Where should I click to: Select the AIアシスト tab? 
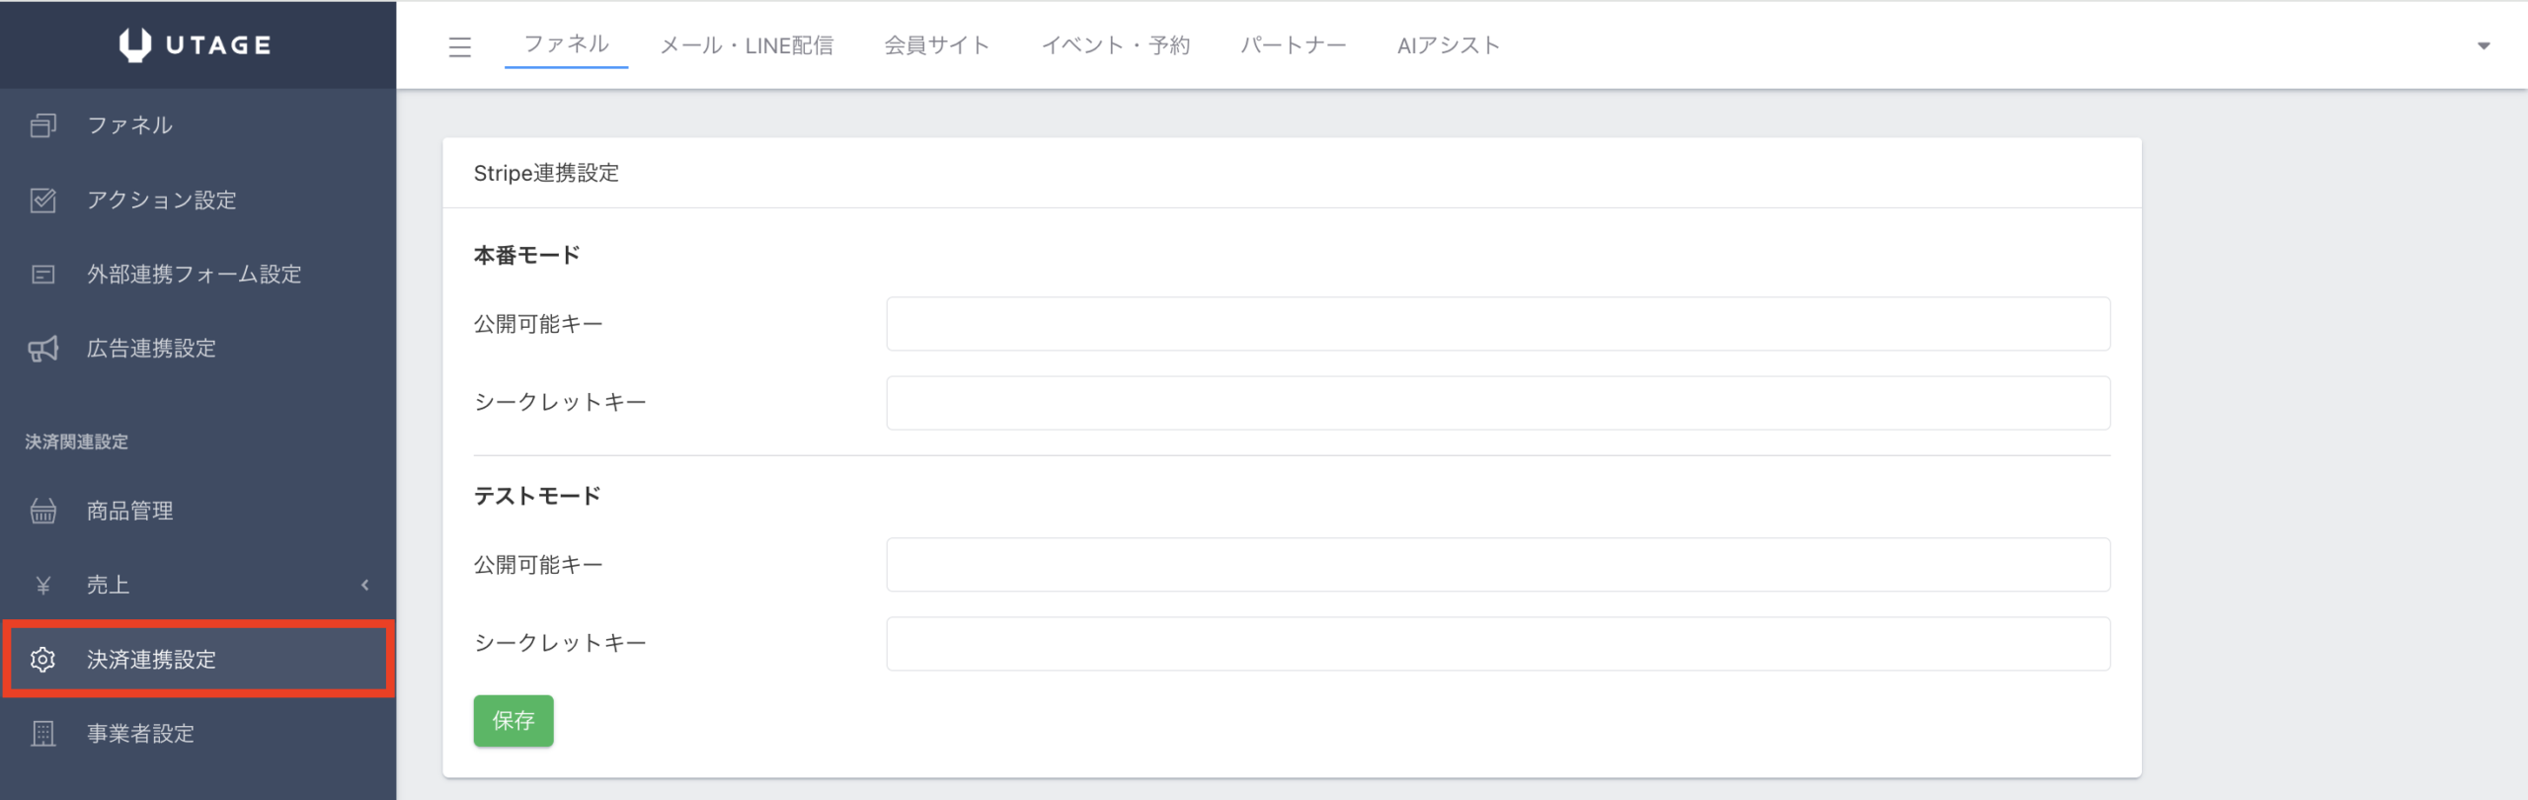tap(1448, 45)
